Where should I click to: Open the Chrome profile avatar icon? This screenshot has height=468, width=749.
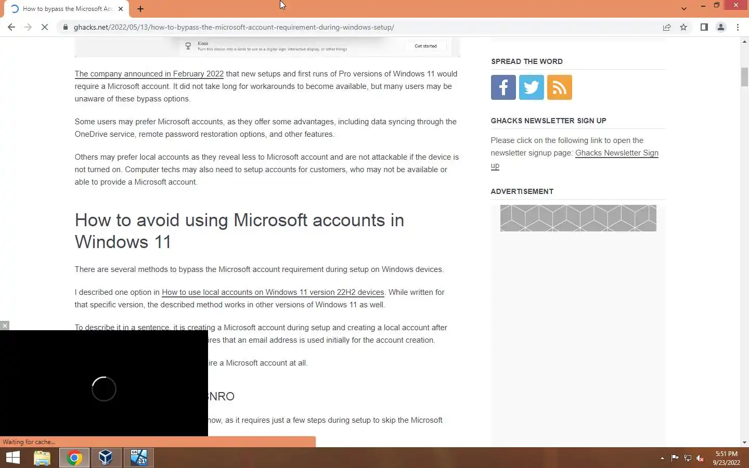[x=721, y=27]
